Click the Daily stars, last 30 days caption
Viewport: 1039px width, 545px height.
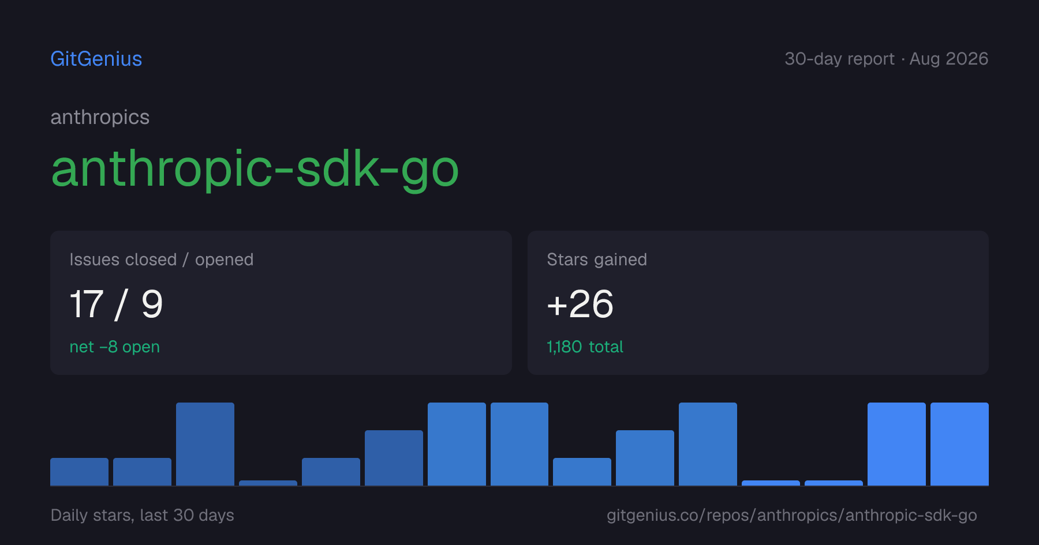142,515
